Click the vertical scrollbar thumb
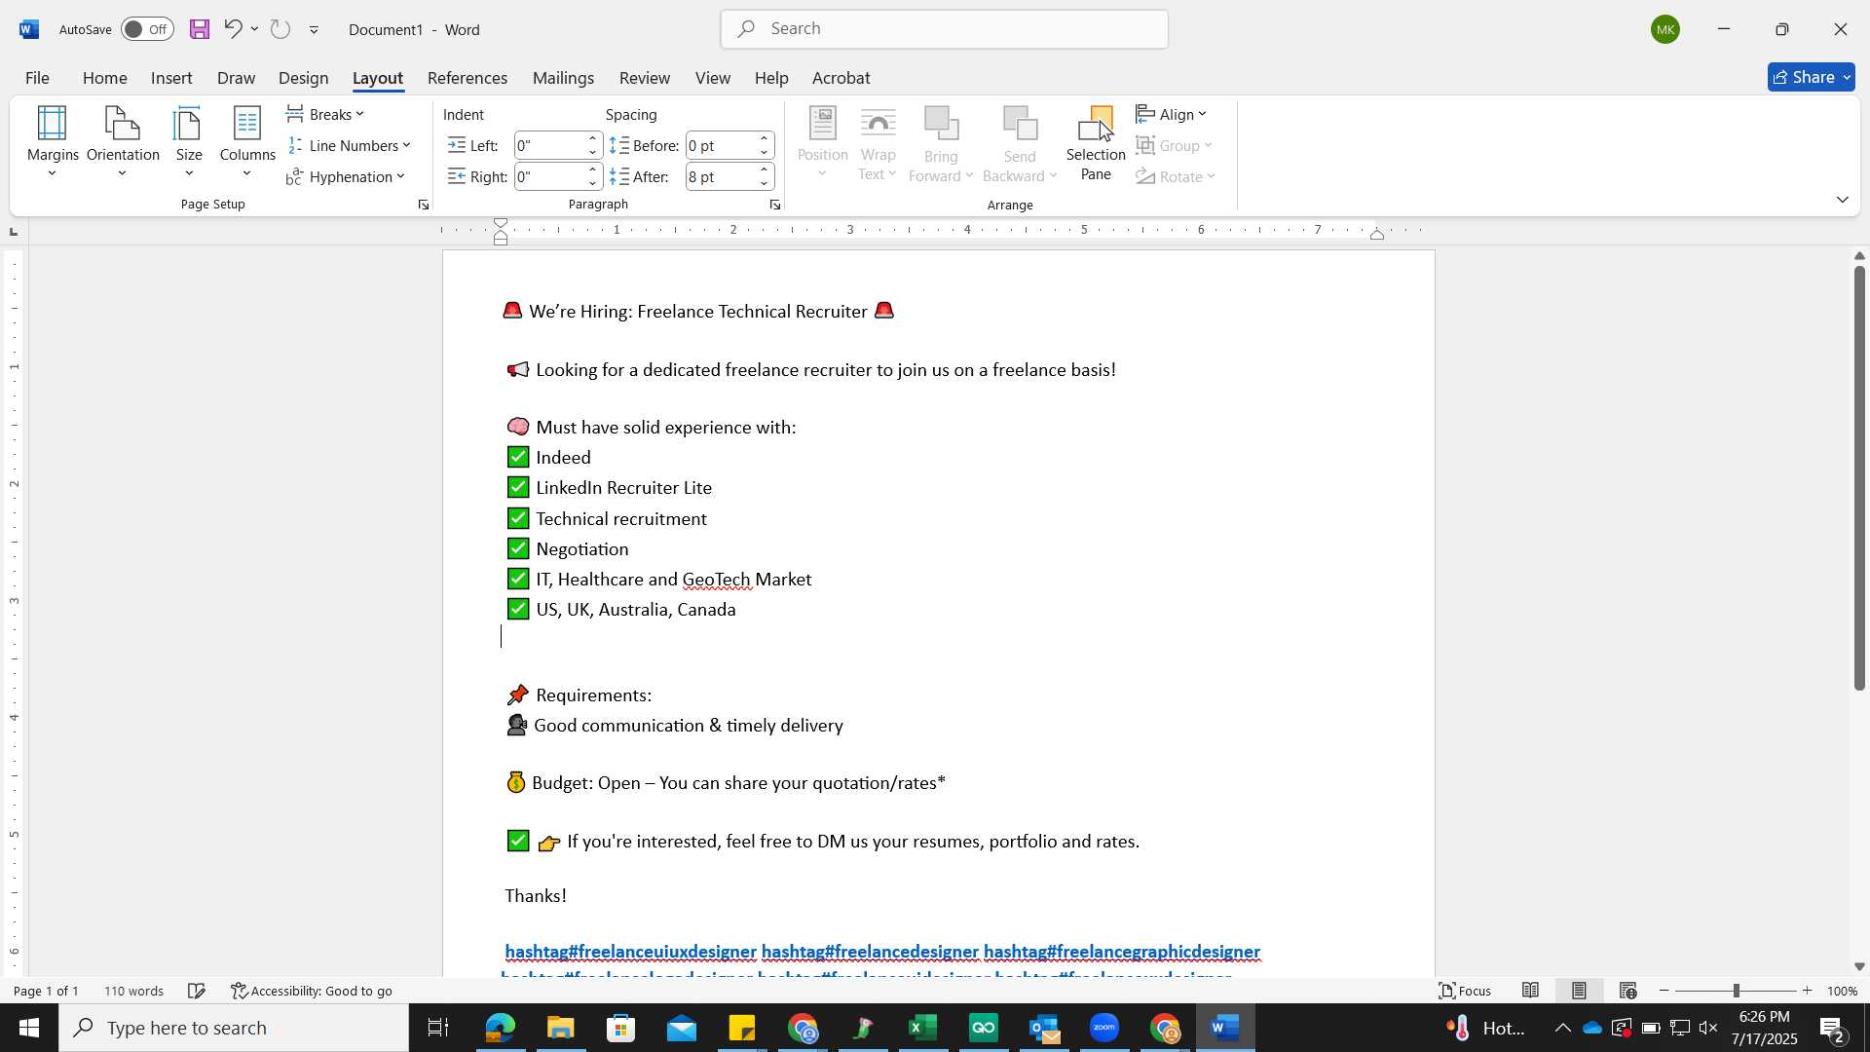Viewport: 1870px width, 1052px height. 1859,477
